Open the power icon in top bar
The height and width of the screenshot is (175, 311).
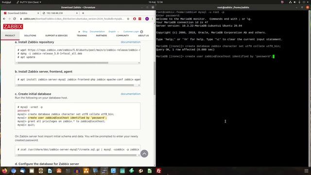[304, 2]
